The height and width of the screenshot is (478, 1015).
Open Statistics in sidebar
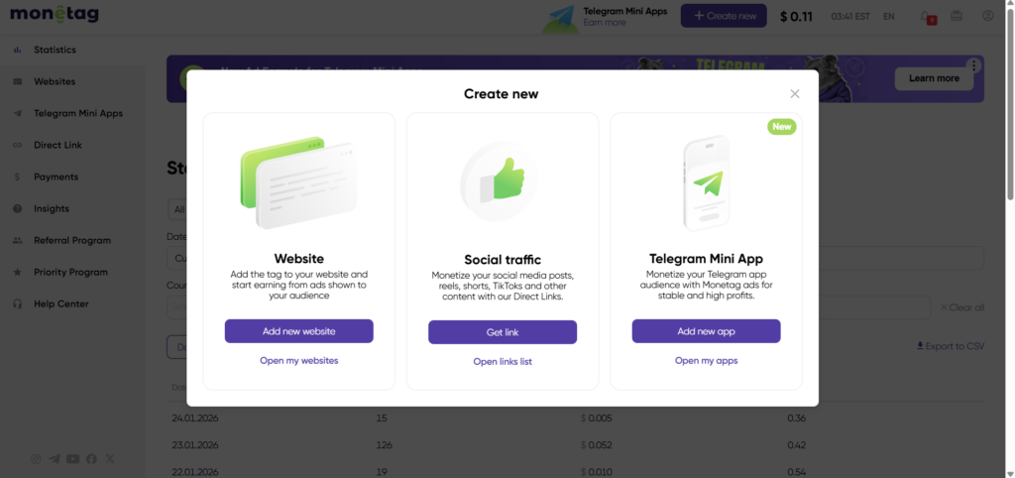56,50
